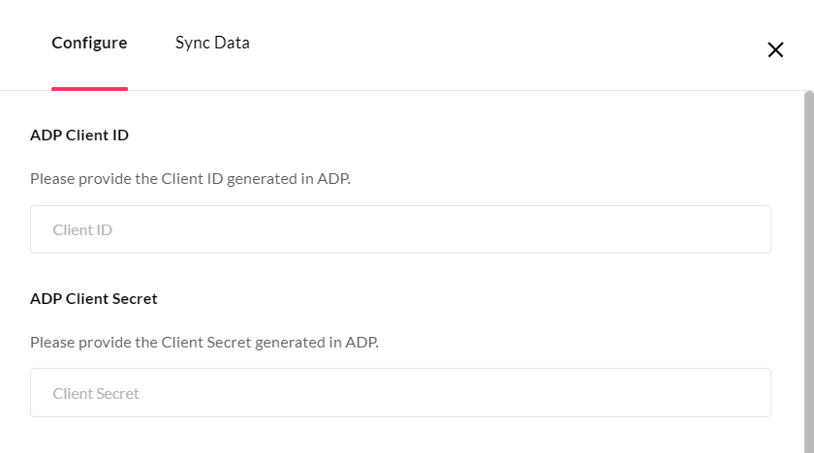This screenshot has height=453, width=814.
Task: Close the configuration dialog with the X icon
Action: click(775, 50)
